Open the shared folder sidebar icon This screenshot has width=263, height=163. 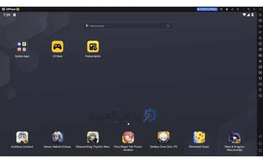(x=260, y=84)
